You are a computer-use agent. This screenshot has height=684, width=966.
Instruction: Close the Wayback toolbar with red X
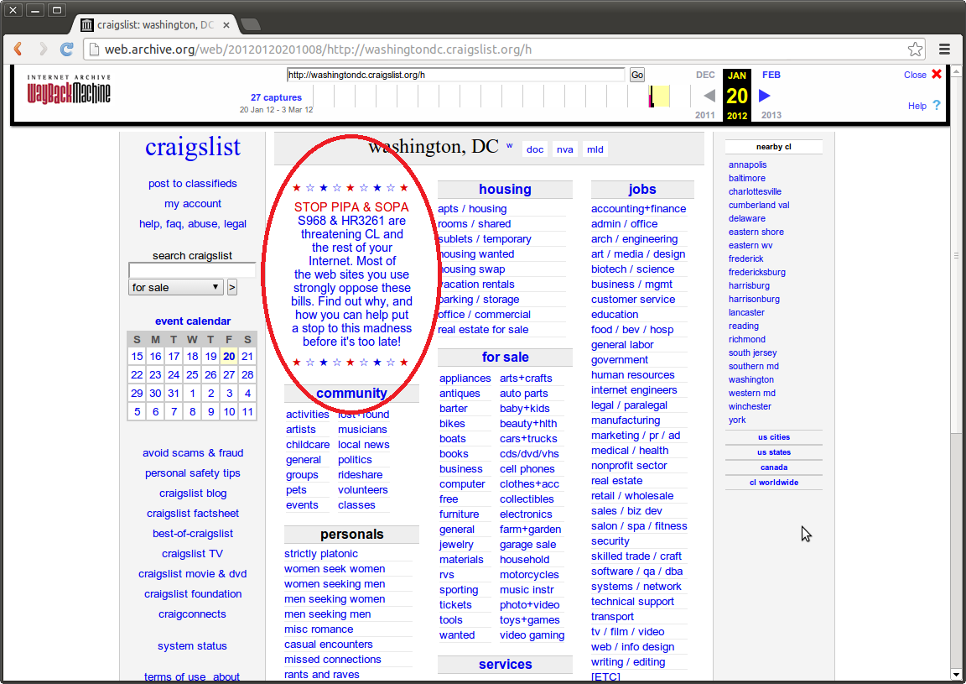click(937, 74)
